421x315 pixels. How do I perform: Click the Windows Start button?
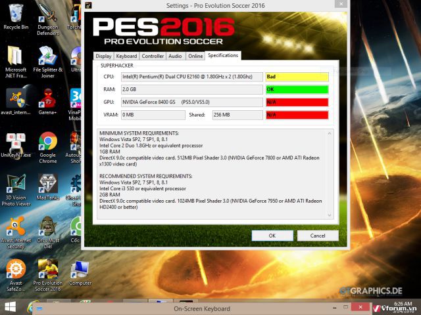pos(11,307)
